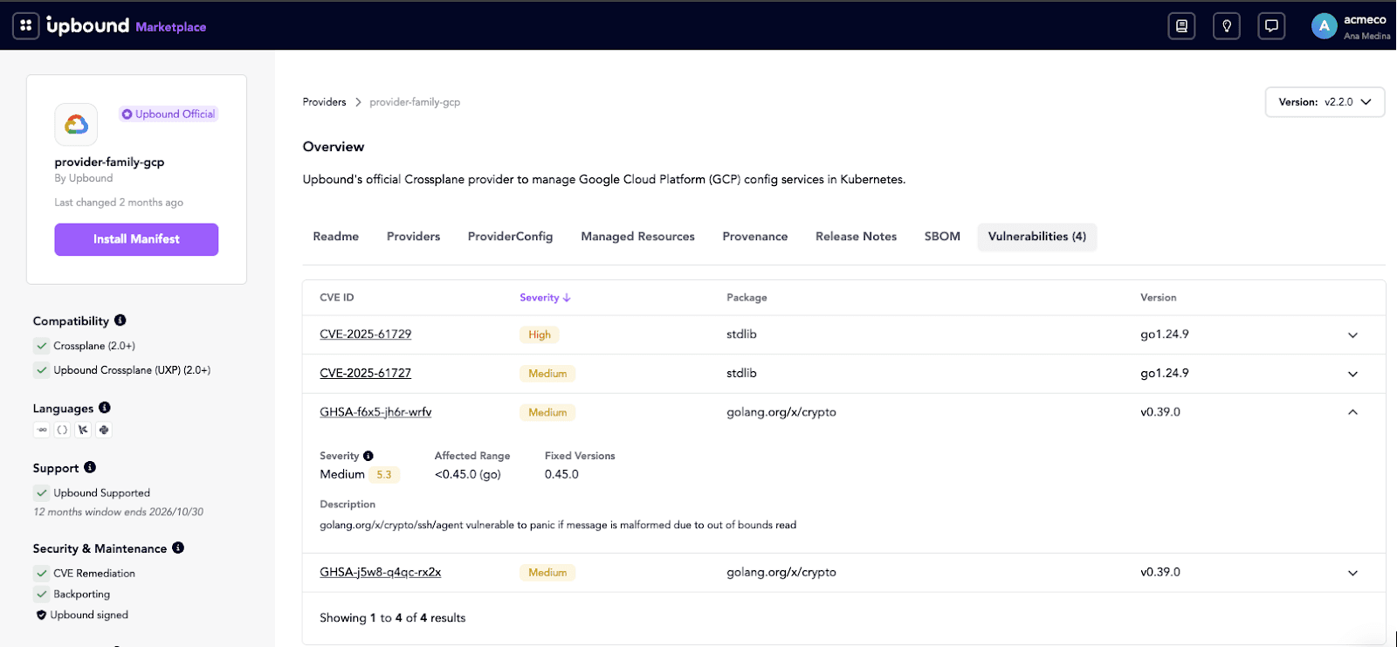Open the app grid menu icon
The width and height of the screenshot is (1397, 647).
26,25
